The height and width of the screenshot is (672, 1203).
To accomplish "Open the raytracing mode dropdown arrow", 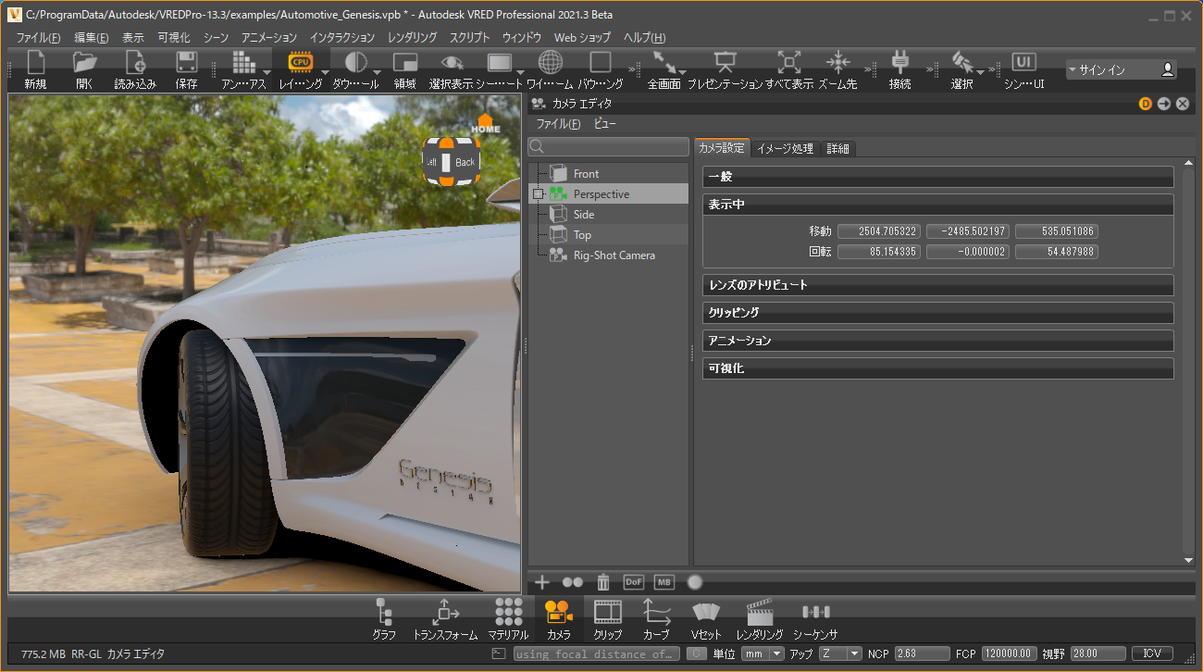I will coord(325,72).
